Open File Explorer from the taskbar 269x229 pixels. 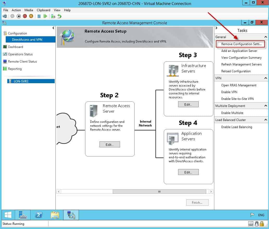tap(55, 215)
